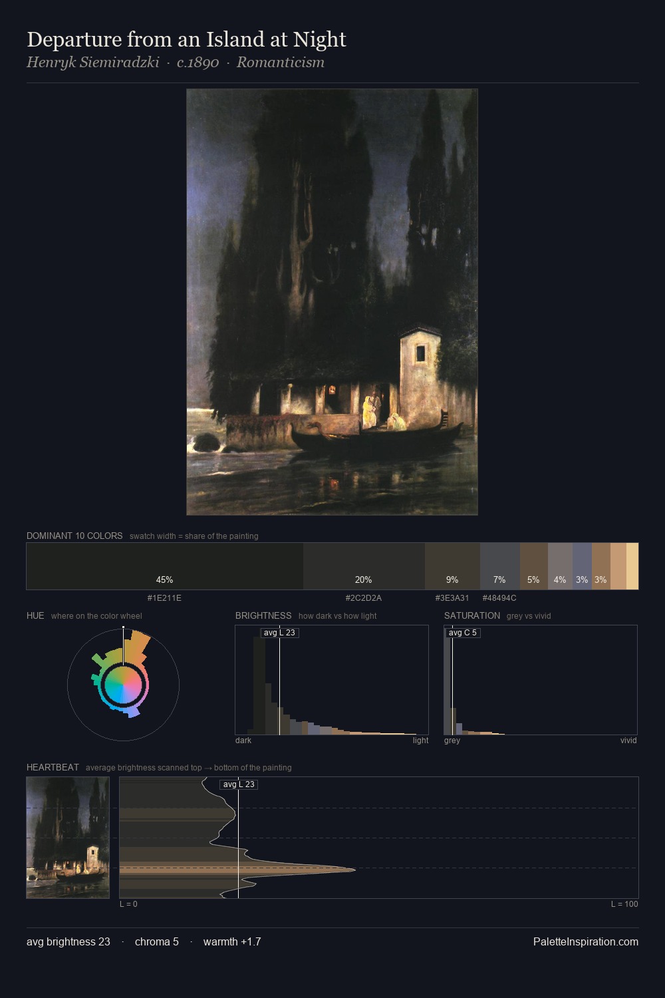Choose the 4% grey-mauve swatch
The width and height of the screenshot is (665, 998).
(x=560, y=566)
